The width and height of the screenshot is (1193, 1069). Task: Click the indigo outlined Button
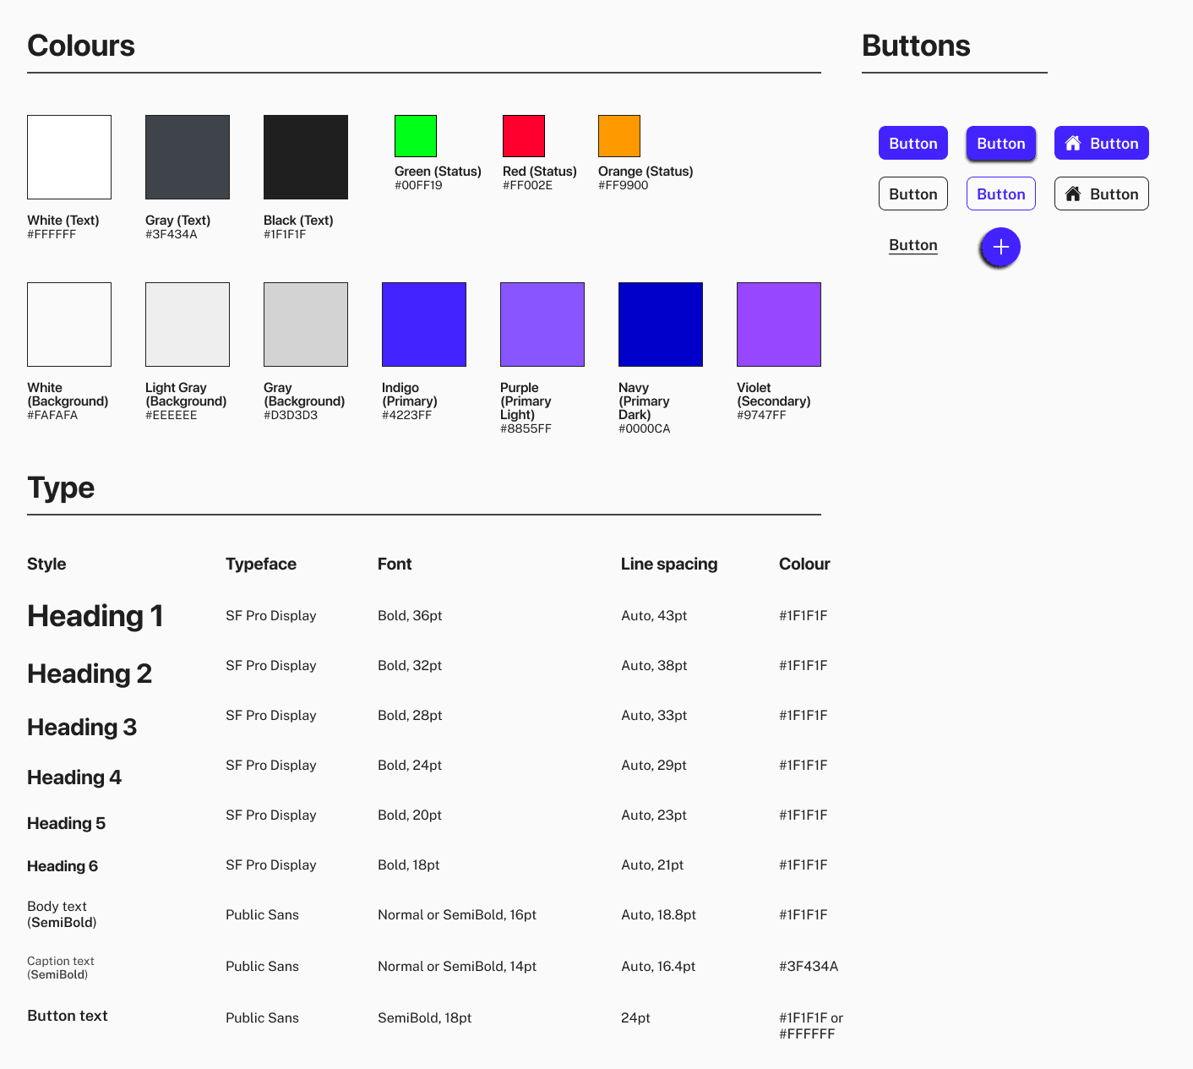coord(1000,194)
